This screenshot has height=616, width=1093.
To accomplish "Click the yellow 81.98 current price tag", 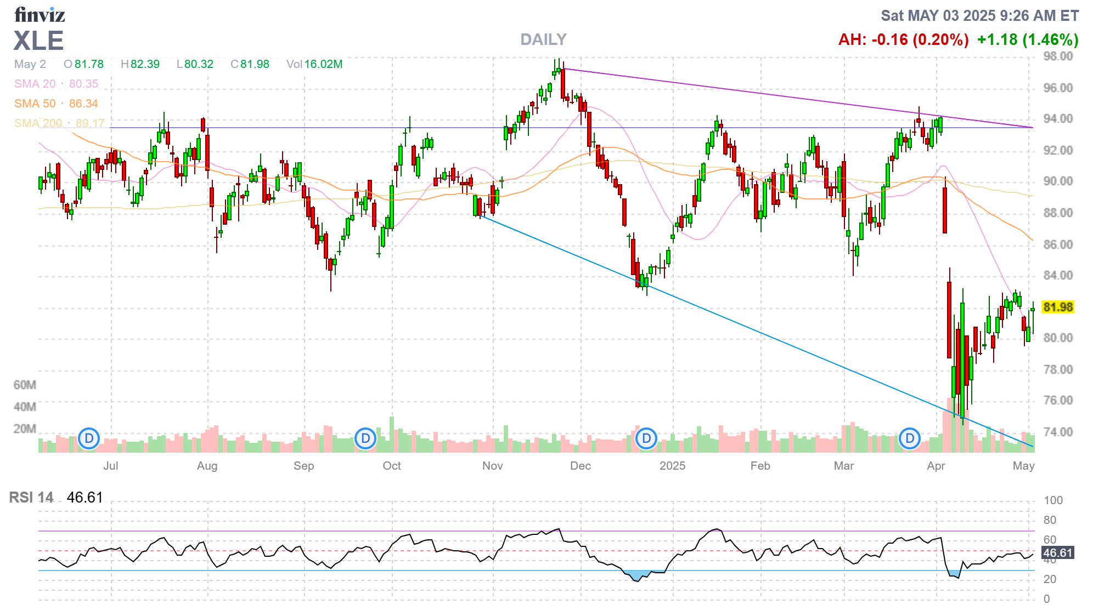I will pyautogui.click(x=1057, y=307).
